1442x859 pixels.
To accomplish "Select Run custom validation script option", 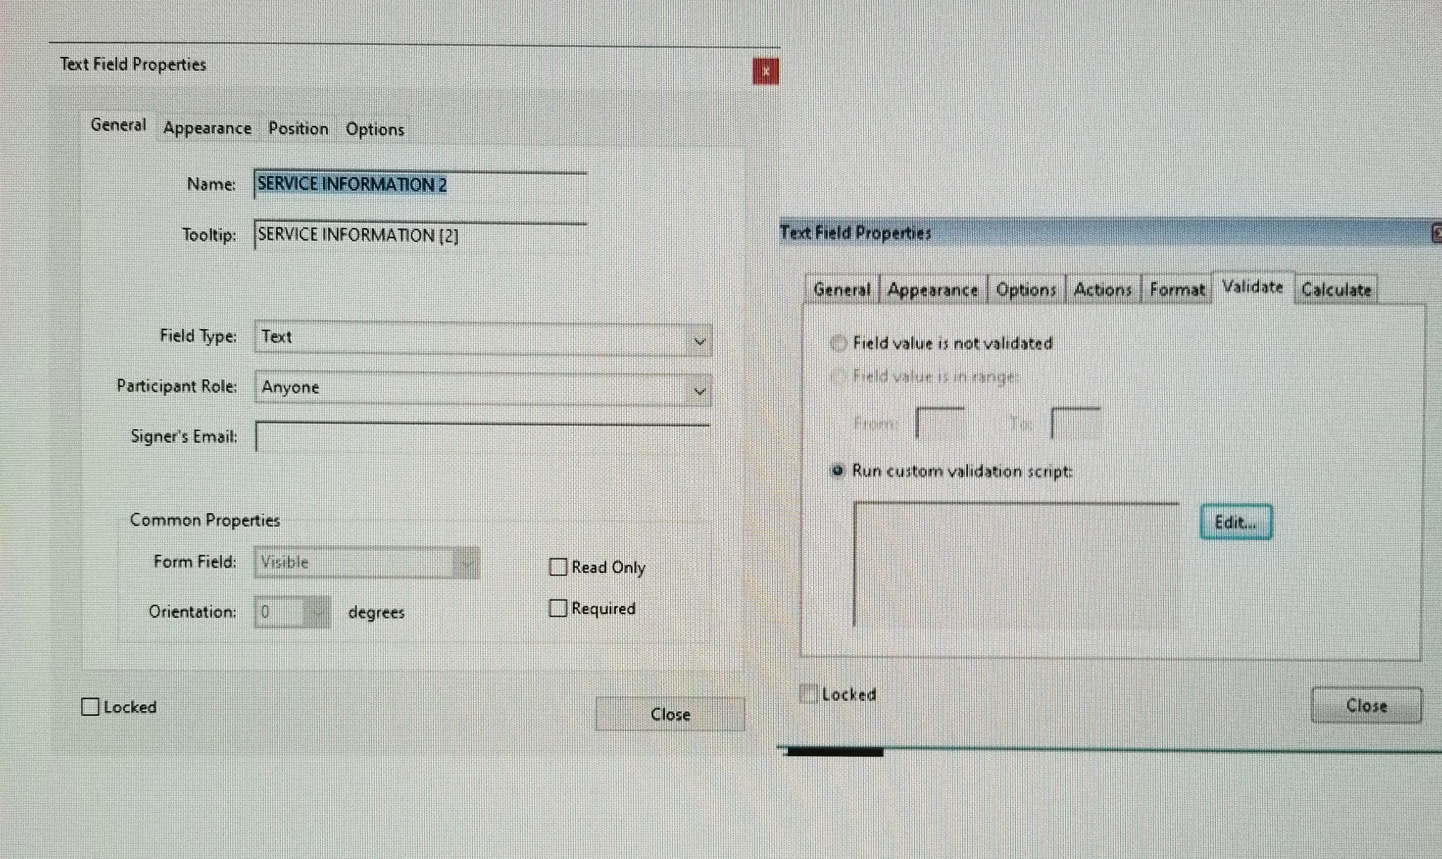I will click(837, 471).
